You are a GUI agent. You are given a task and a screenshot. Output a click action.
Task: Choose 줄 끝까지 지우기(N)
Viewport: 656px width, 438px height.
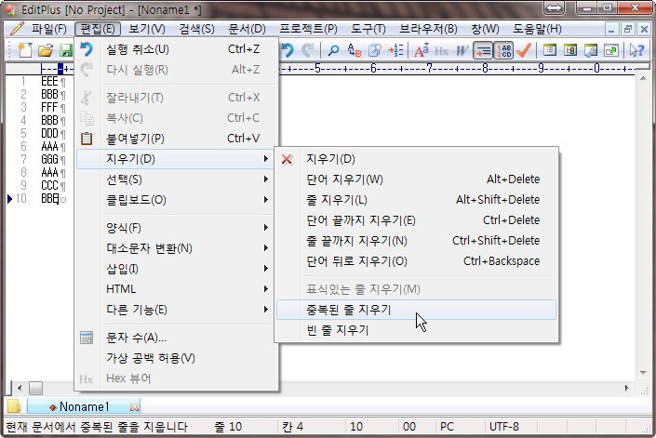pos(416,241)
